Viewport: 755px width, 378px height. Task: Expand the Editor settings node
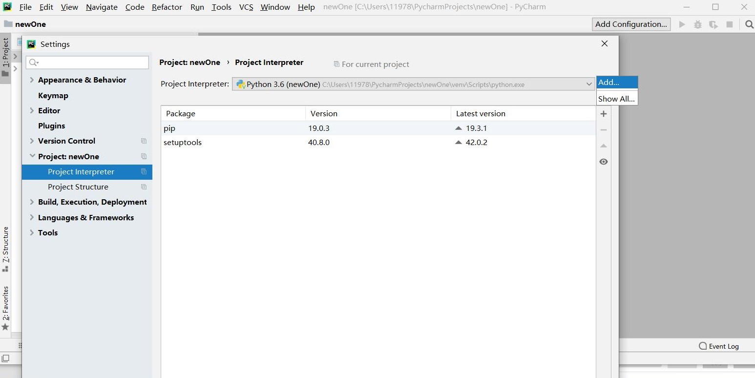click(32, 111)
